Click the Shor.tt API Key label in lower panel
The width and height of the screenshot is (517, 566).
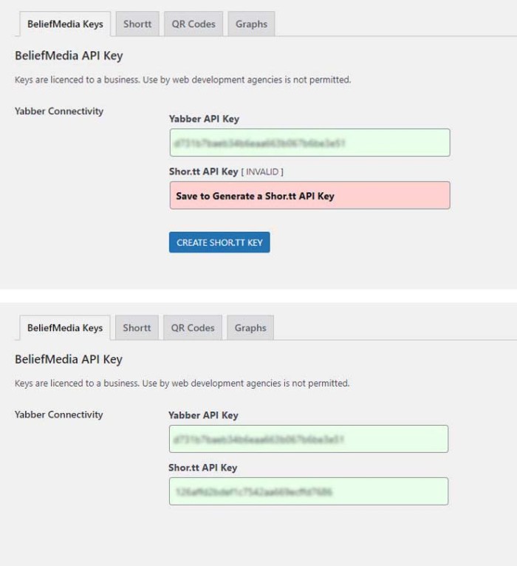coord(202,468)
